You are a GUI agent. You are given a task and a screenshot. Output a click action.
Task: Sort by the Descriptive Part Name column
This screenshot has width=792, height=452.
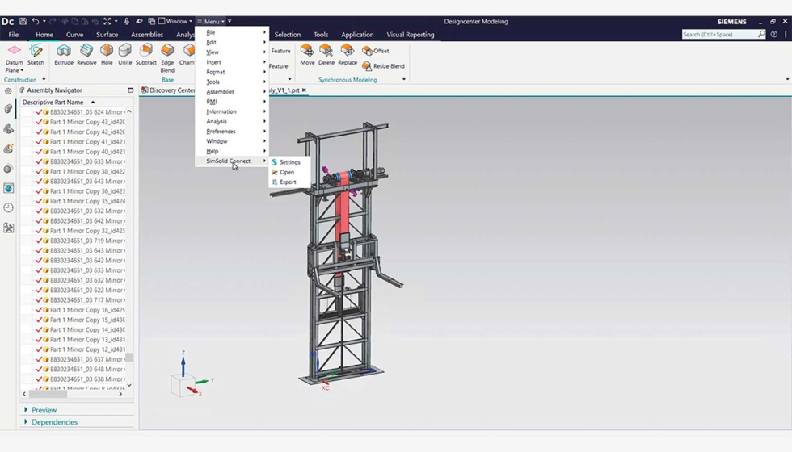click(x=53, y=102)
